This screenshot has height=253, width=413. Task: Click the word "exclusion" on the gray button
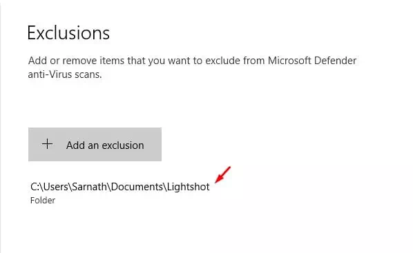[123, 145]
